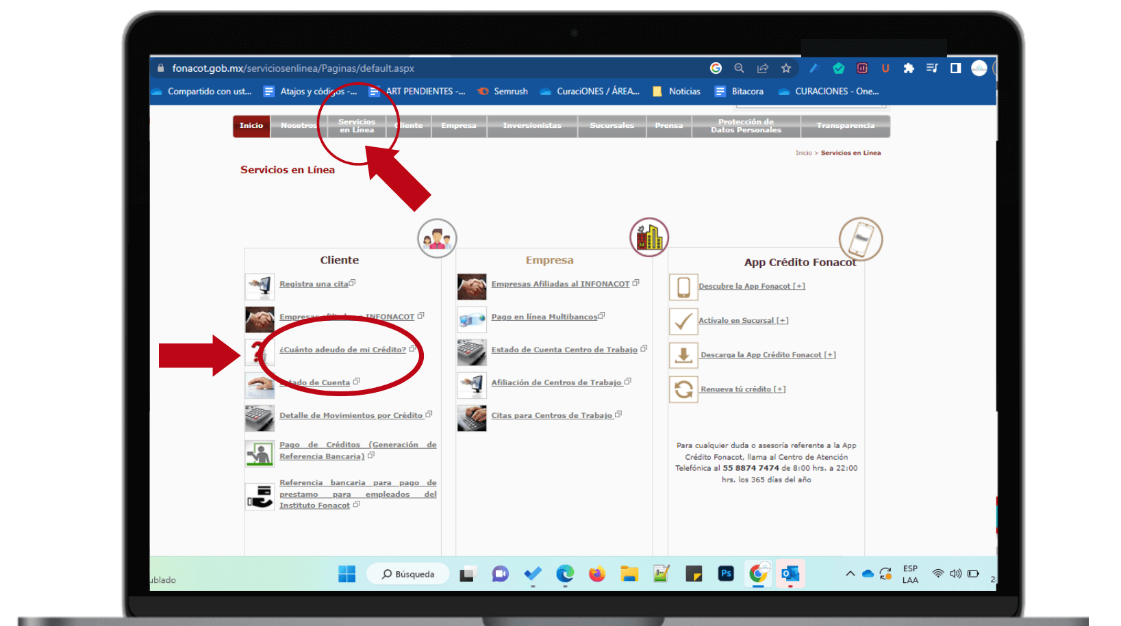Click the browser address bar URL

[293, 68]
